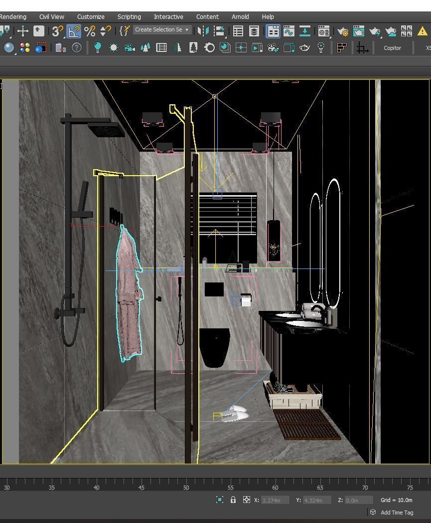Open the Scripting menu
Screen dimensions: 431x523
pyautogui.click(x=129, y=16)
